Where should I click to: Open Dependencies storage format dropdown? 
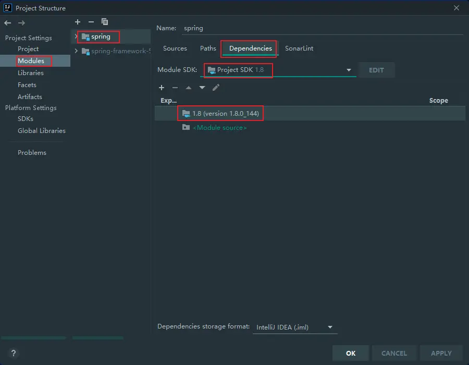(x=330, y=327)
